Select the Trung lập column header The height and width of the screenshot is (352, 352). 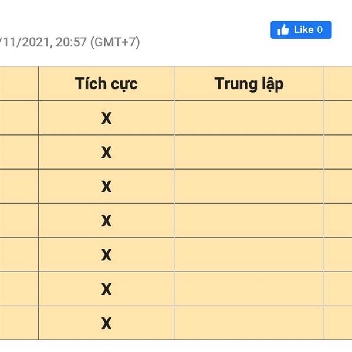[249, 84]
